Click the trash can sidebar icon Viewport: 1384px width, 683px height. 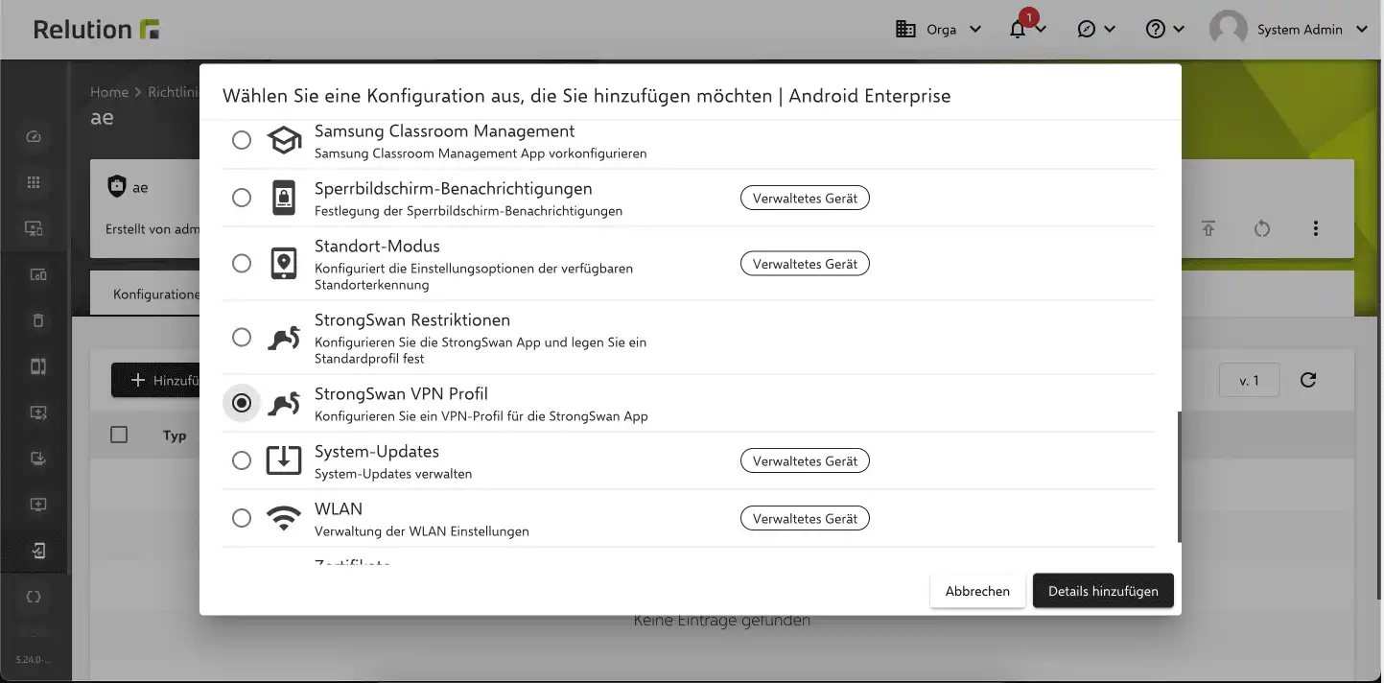pos(37,320)
